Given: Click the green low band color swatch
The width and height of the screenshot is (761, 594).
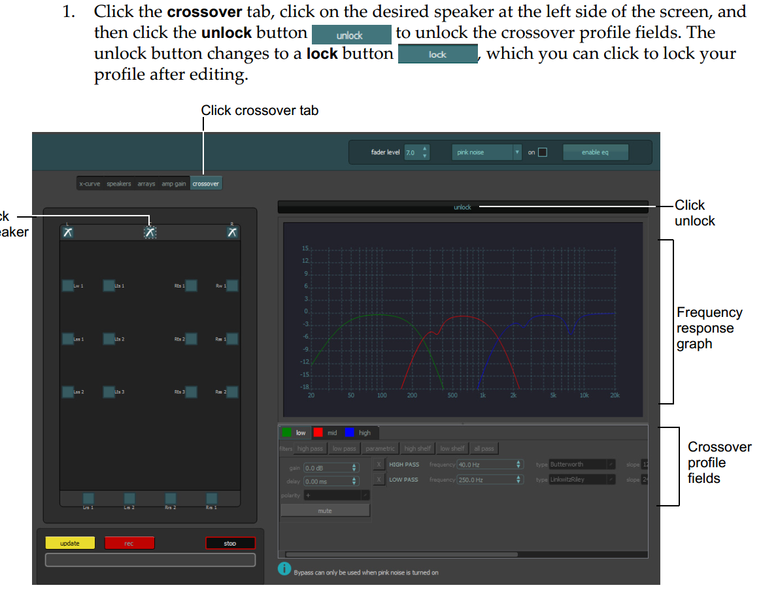Looking at the screenshot, I should click(x=287, y=433).
